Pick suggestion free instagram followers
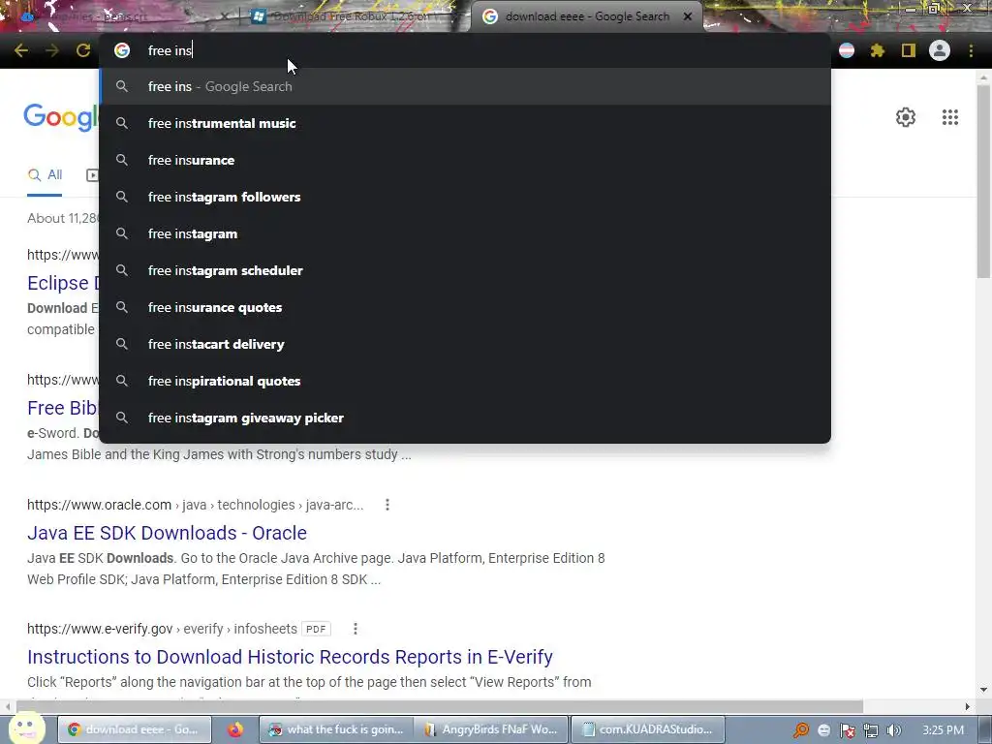The height and width of the screenshot is (744, 992). pos(465,197)
